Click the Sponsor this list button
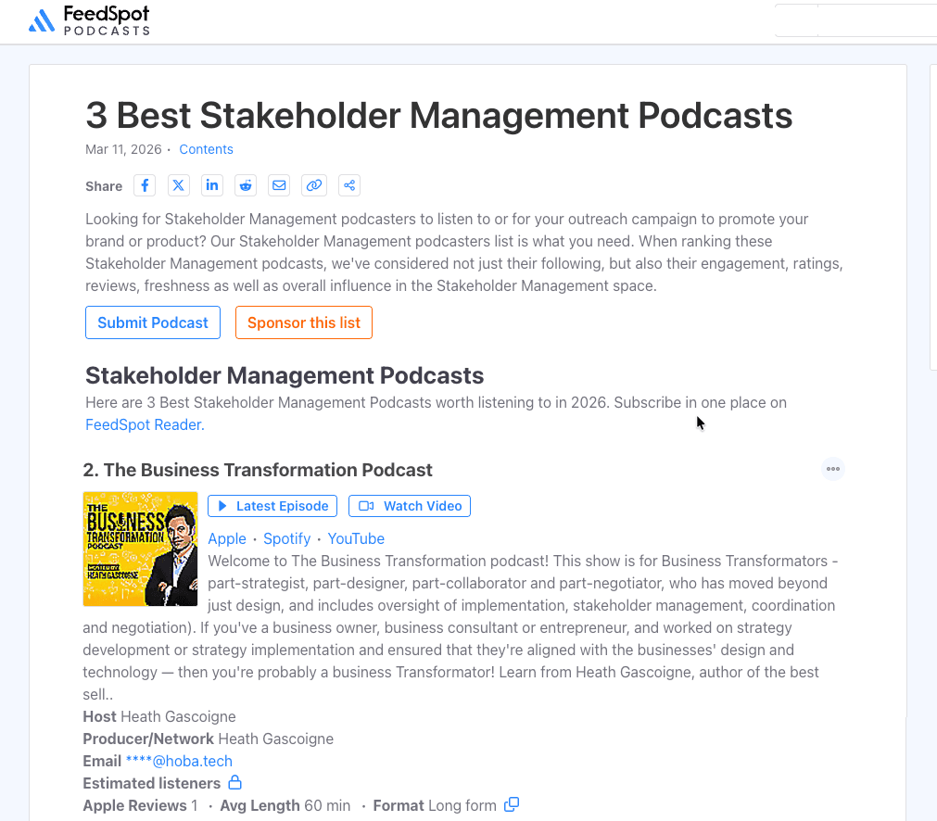This screenshot has width=937, height=821. pos(303,322)
